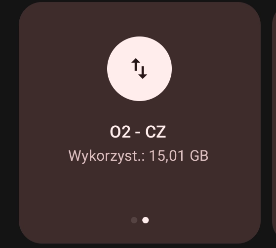Open the Wykorzyst.: 15,01 GB usage text
Image resolution: width=276 pixels, height=248 pixels.
138,156
